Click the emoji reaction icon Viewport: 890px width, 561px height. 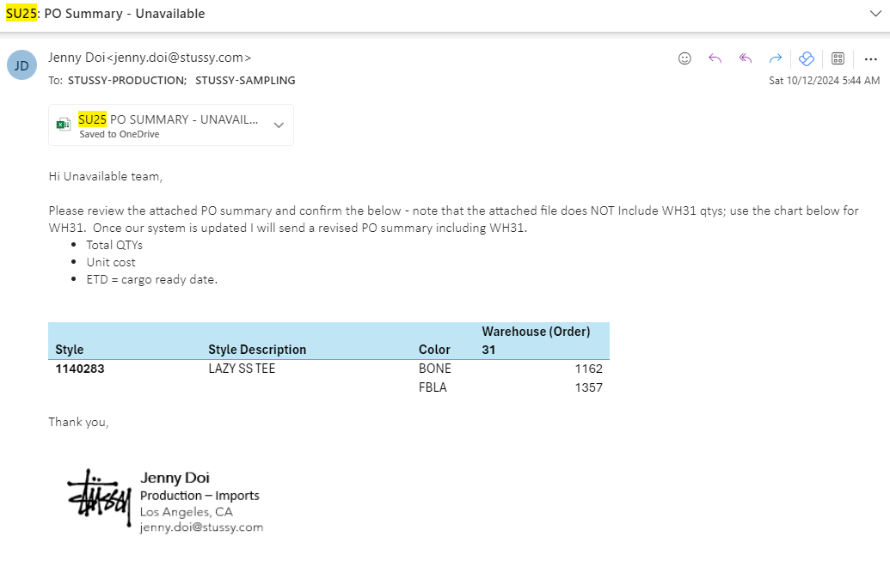684,58
